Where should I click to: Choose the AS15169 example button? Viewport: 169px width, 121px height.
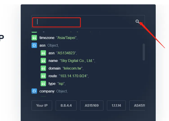[92, 105]
